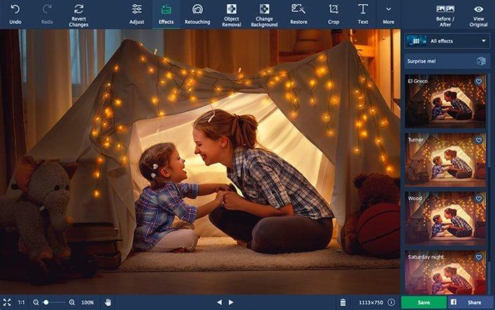Favorite the El Greco effect heart
The height and width of the screenshot is (310, 495).
[479, 82]
